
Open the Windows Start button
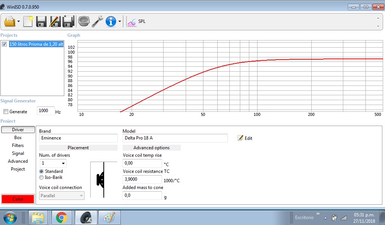[x=10, y=217]
